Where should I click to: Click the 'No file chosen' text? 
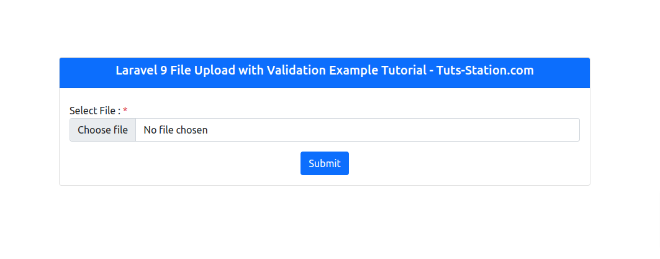176,130
